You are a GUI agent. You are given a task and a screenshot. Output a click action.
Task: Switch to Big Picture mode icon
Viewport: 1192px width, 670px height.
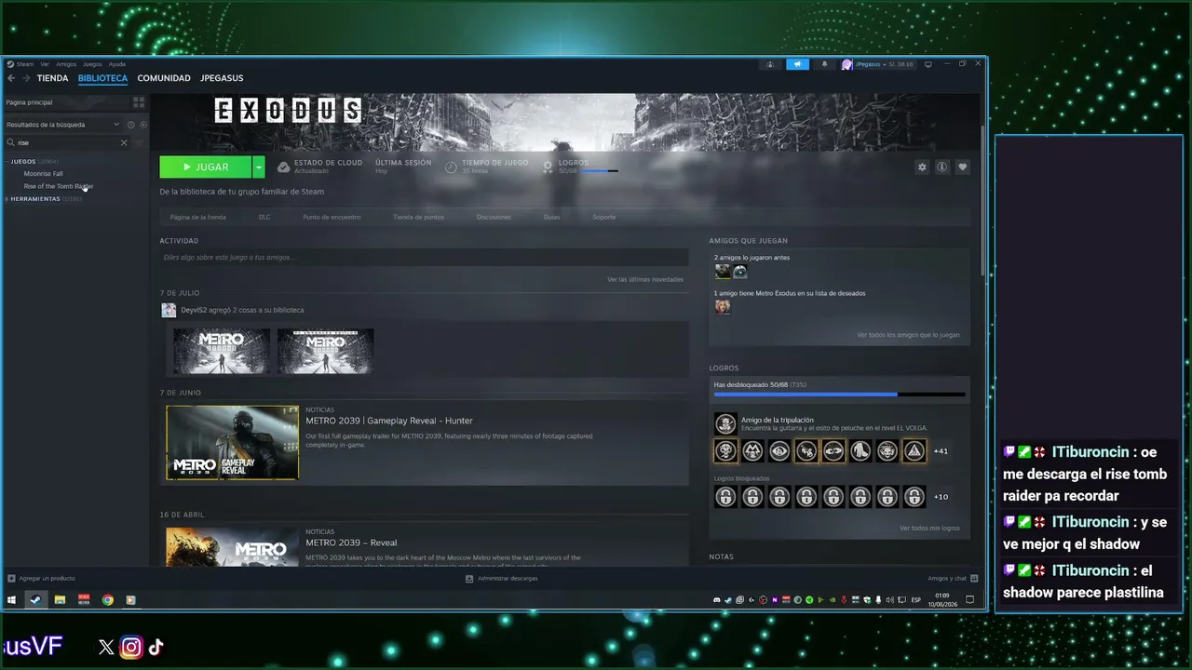[x=928, y=64]
